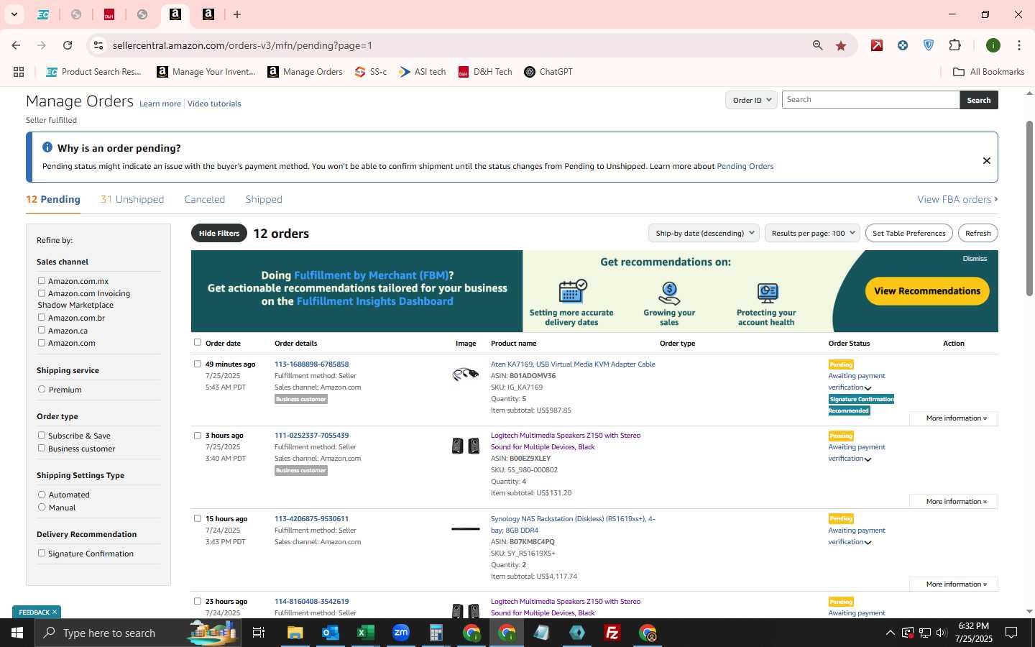The image size is (1035, 647).
Task: Expand More information for the Aten KA7169 order
Action: 954,418
